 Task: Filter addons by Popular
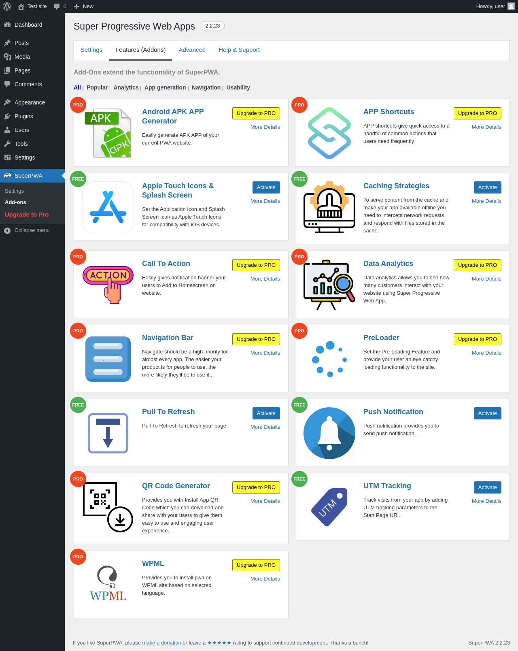[x=97, y=87]
